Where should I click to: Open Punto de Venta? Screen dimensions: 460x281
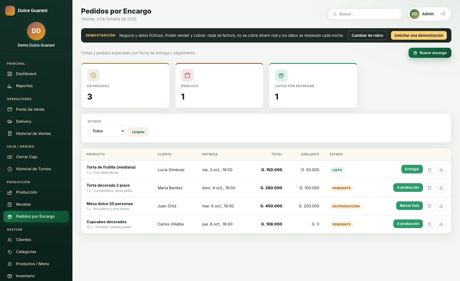(x=36, y=109)
